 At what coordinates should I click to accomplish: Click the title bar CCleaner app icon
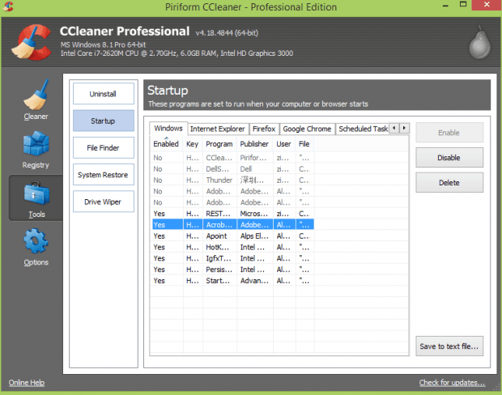7,6
